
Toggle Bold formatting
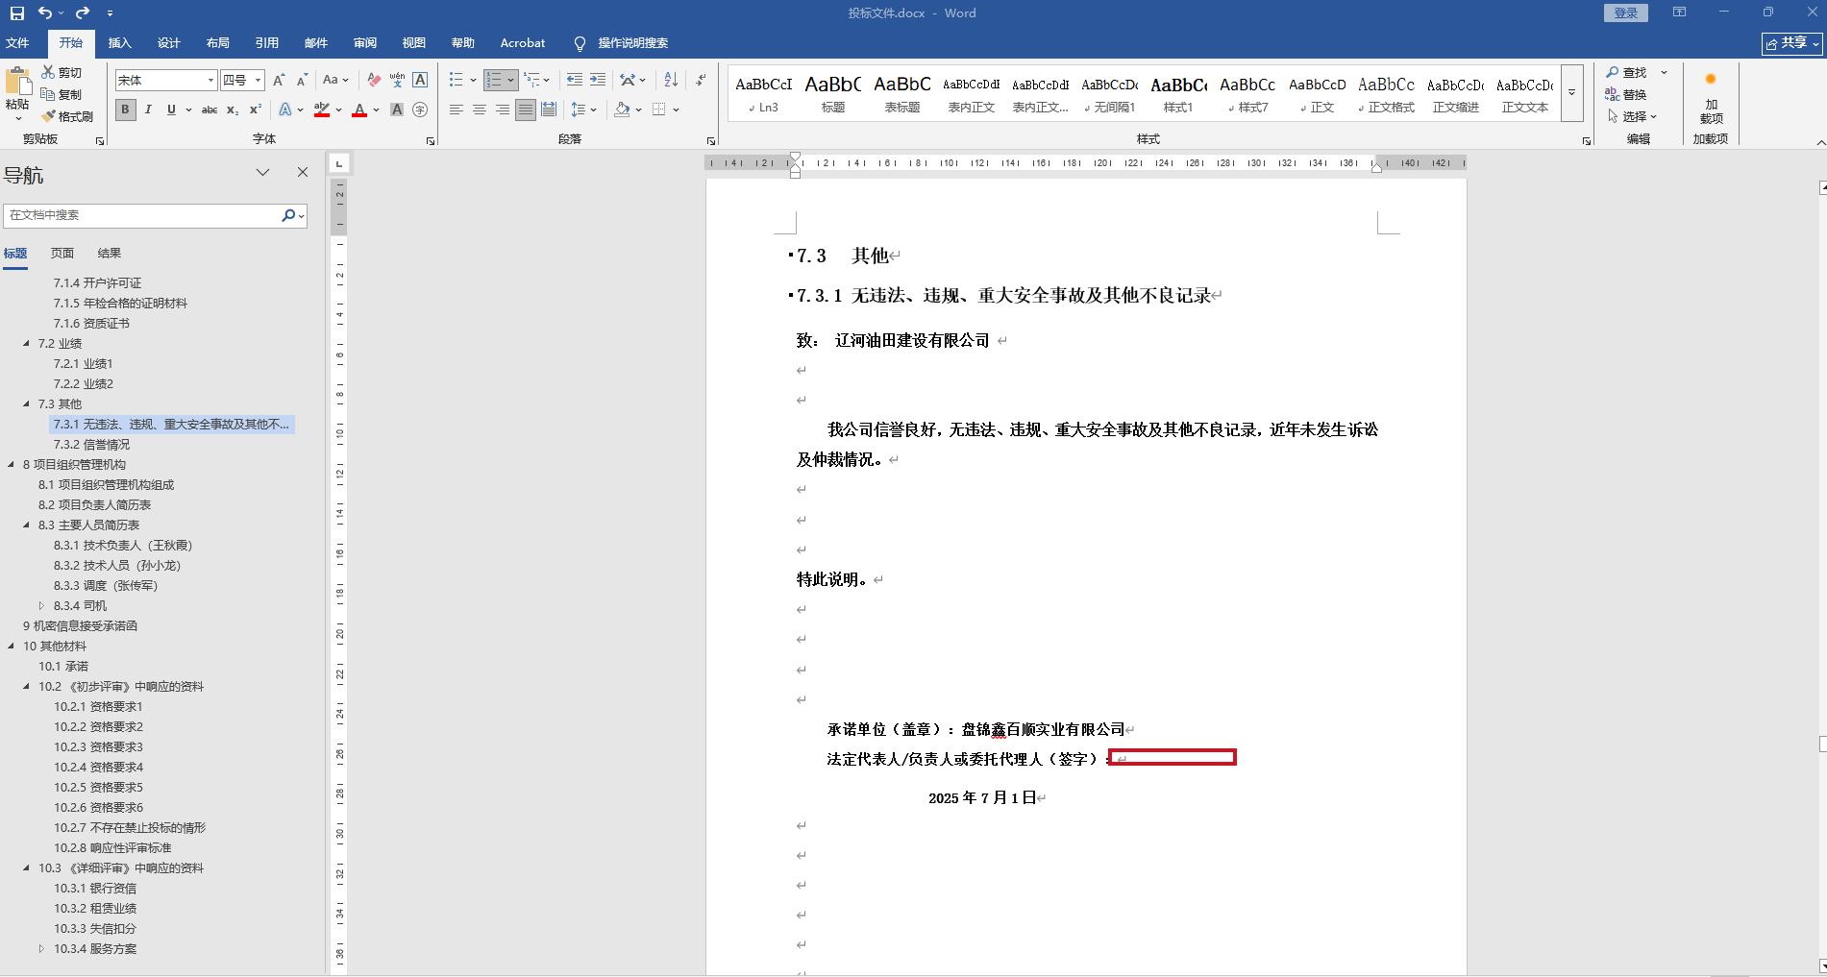click(125, 110)
